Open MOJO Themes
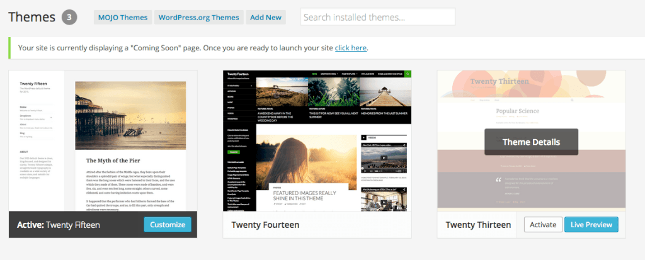645x260 pixels. point(123,17)
